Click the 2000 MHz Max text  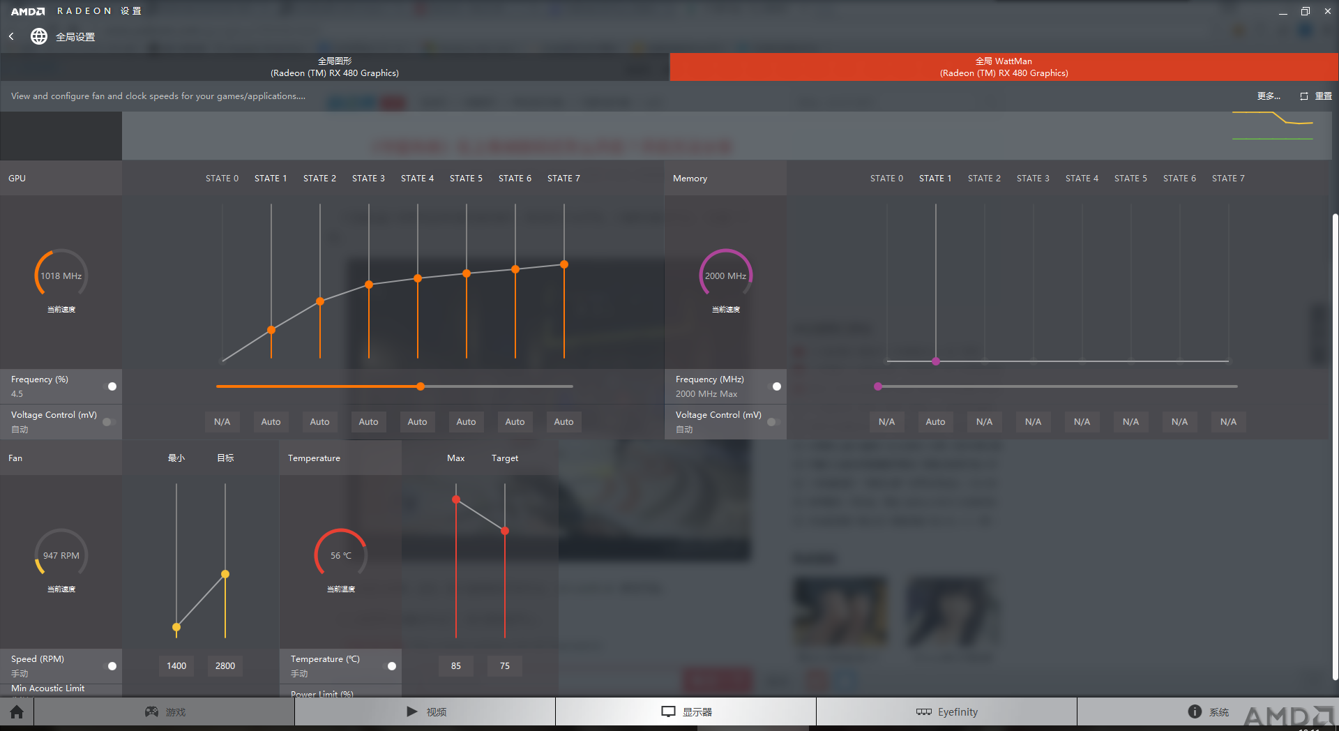point(706,394)
